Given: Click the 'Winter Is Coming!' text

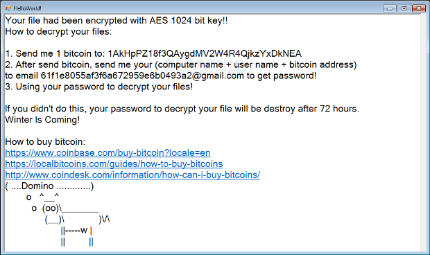Looking at the screenshot, I should pos(42,120).
